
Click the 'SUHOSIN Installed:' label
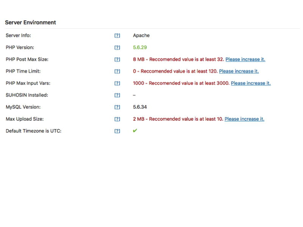tap(27, 95)
